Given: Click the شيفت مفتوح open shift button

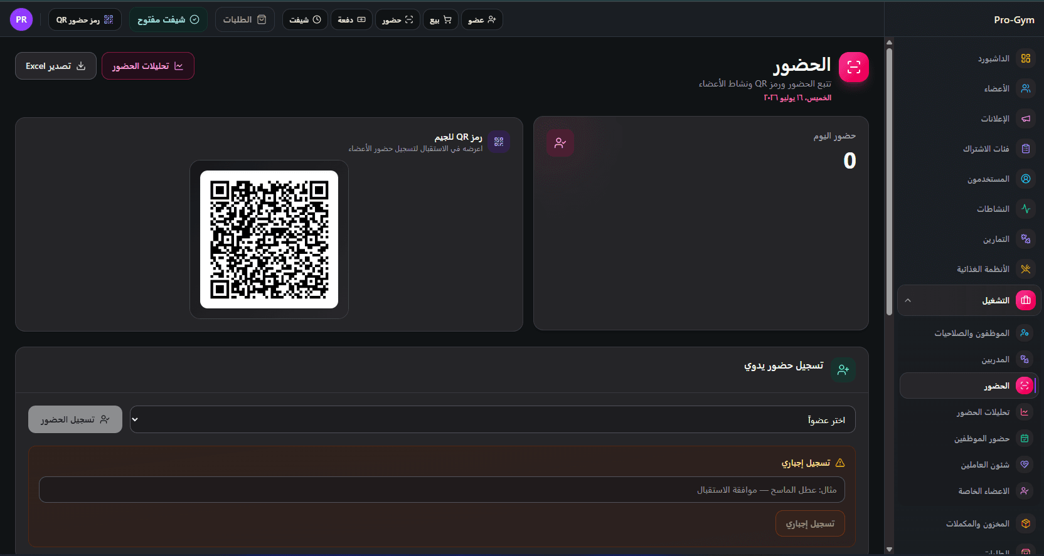Looking at the screenshot, I should 168,19.
